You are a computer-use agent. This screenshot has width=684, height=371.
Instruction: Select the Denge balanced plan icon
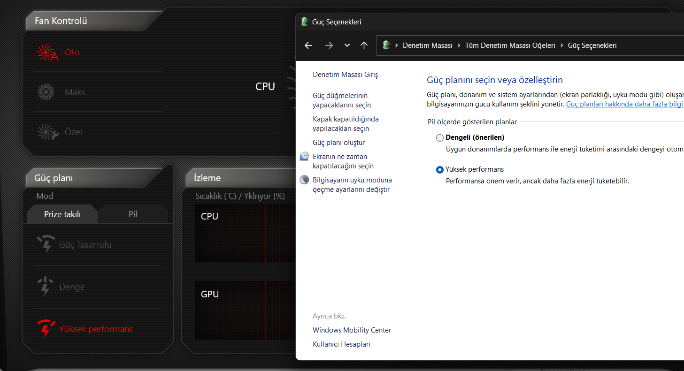click(46, 287)
